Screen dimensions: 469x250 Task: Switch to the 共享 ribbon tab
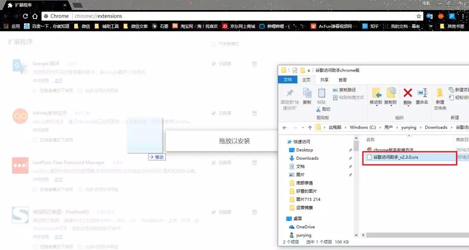(x=324, y=80)
